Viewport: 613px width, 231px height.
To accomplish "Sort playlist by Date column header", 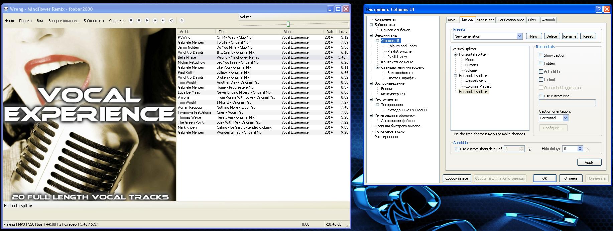I will (x=330, y=32).
